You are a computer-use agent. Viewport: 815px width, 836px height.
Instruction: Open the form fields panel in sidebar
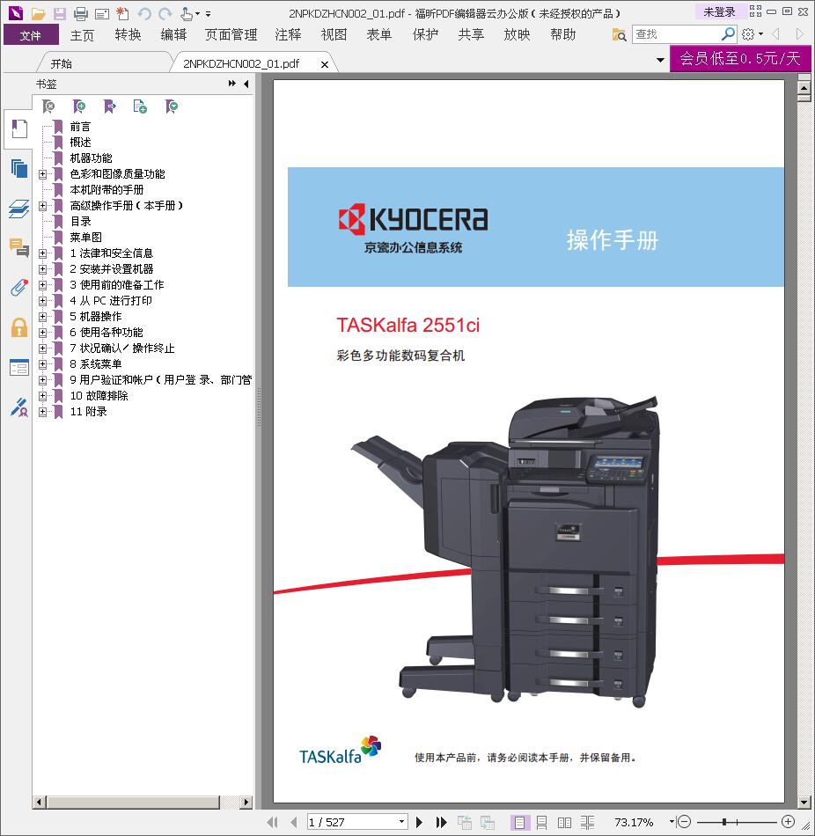pyautogui.click(x=19, y=367)
